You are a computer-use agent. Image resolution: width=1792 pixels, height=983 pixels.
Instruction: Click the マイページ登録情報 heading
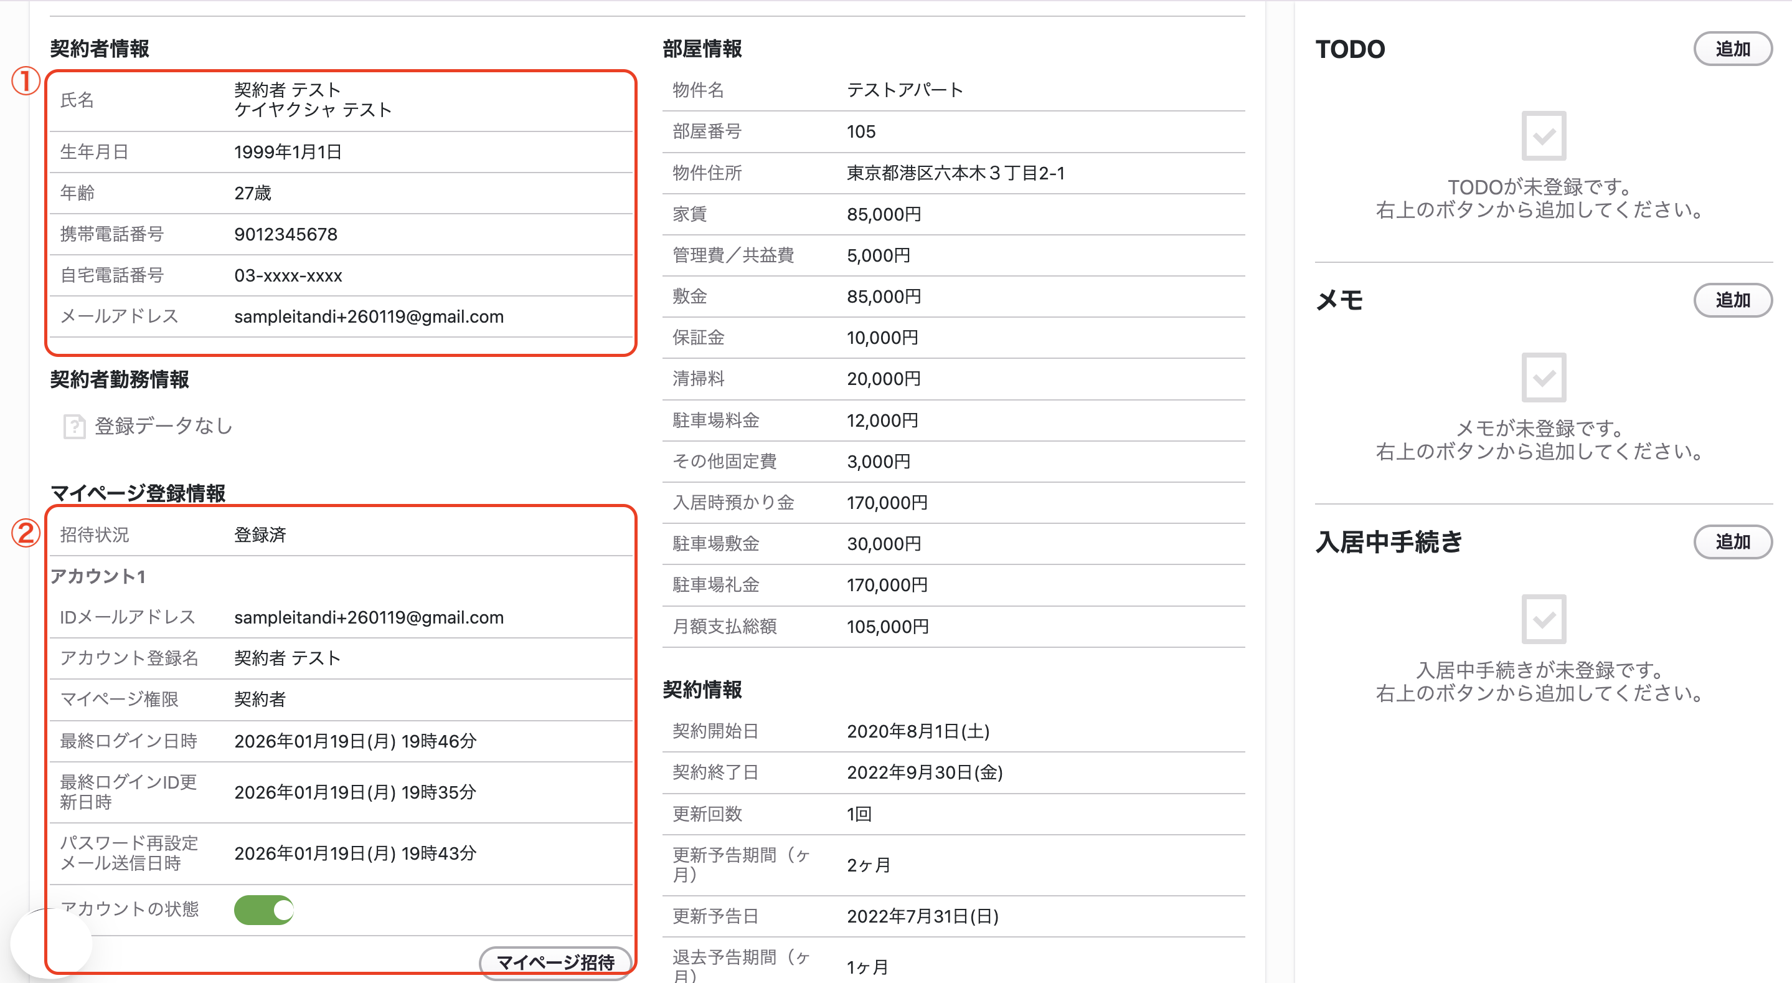138,493
